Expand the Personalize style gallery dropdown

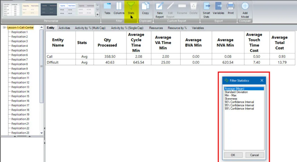point(97,15)
